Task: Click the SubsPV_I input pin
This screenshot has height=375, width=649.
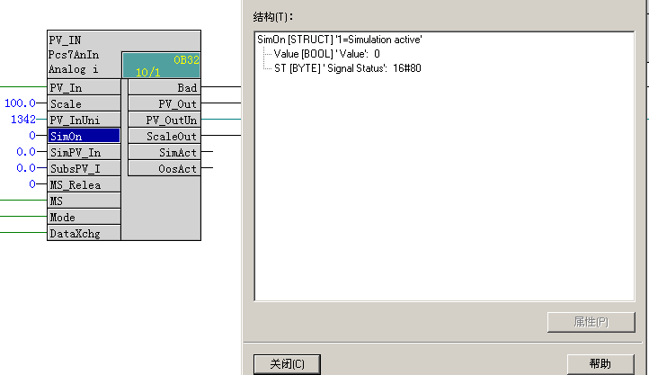Action: coord(83,168)
